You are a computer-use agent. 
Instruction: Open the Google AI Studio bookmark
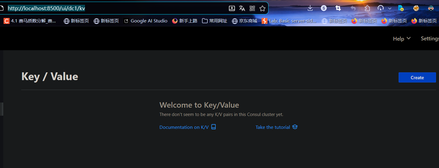[x=145, y=21]
